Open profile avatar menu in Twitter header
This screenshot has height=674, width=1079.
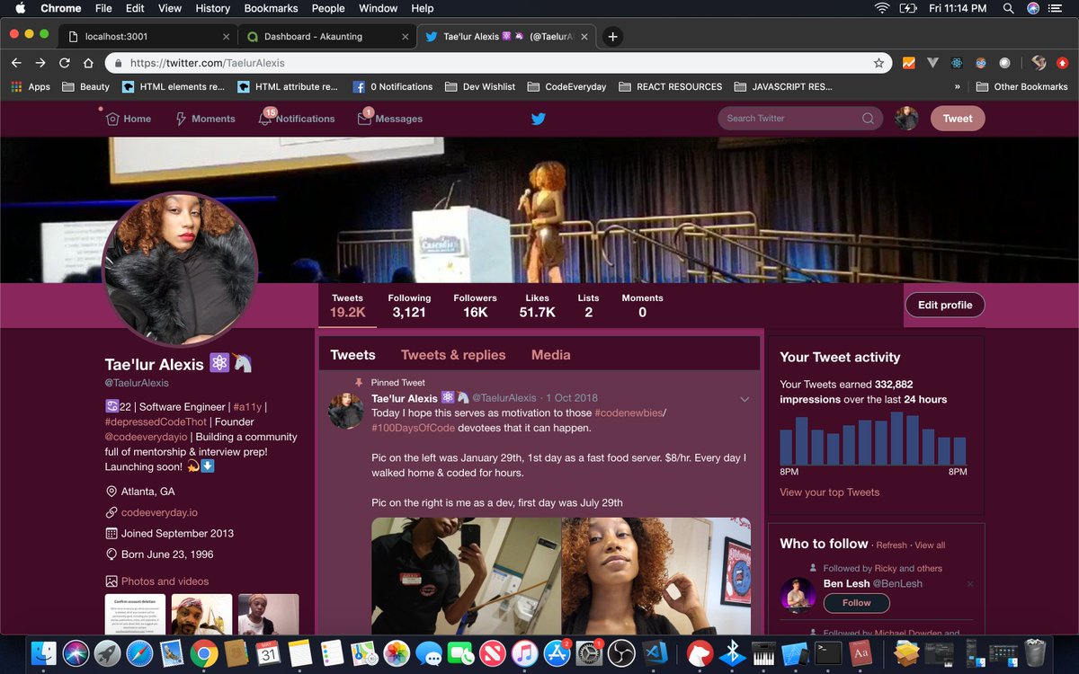906,119
